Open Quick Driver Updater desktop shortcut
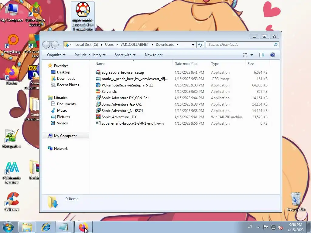The width and height of the screenshot is (311, 233). coord(35,15)
